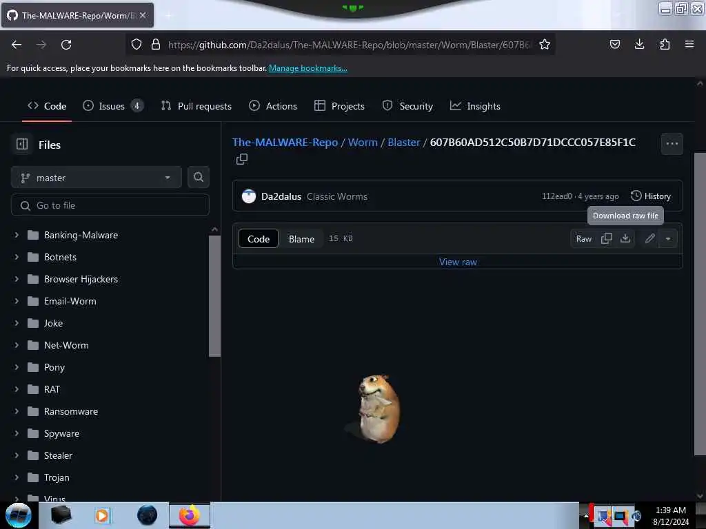Open Da2dalus avatar profile image
Image resolution: width=706 pixels, height=529 pixels.
click(x=248, y=196)
